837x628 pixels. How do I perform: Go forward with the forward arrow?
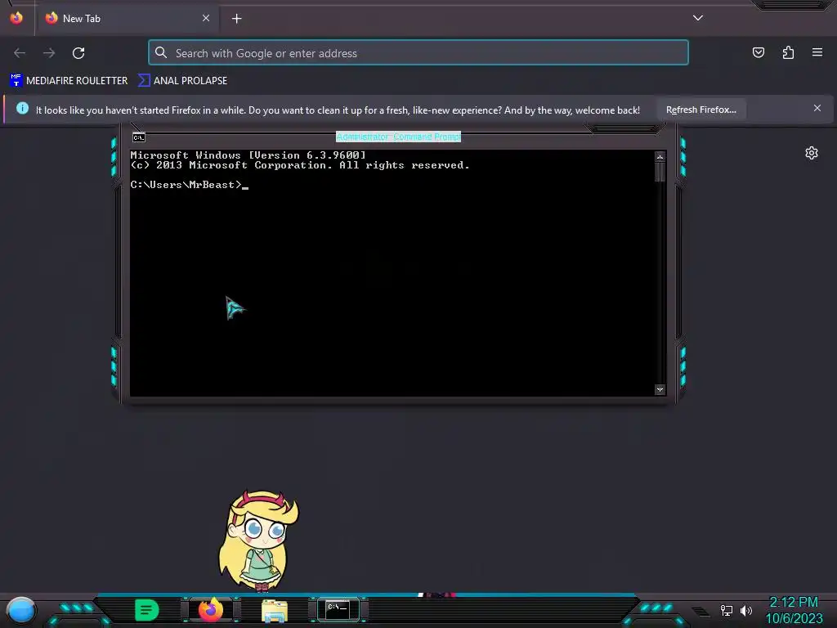(49, 53)
